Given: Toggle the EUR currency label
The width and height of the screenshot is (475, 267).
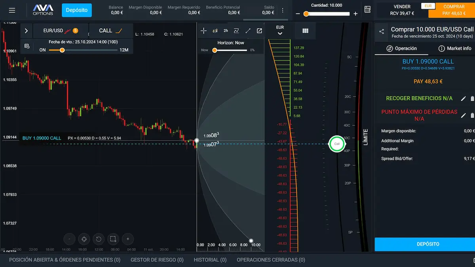Looking at the screenshot, I should [x=427, y=6].
